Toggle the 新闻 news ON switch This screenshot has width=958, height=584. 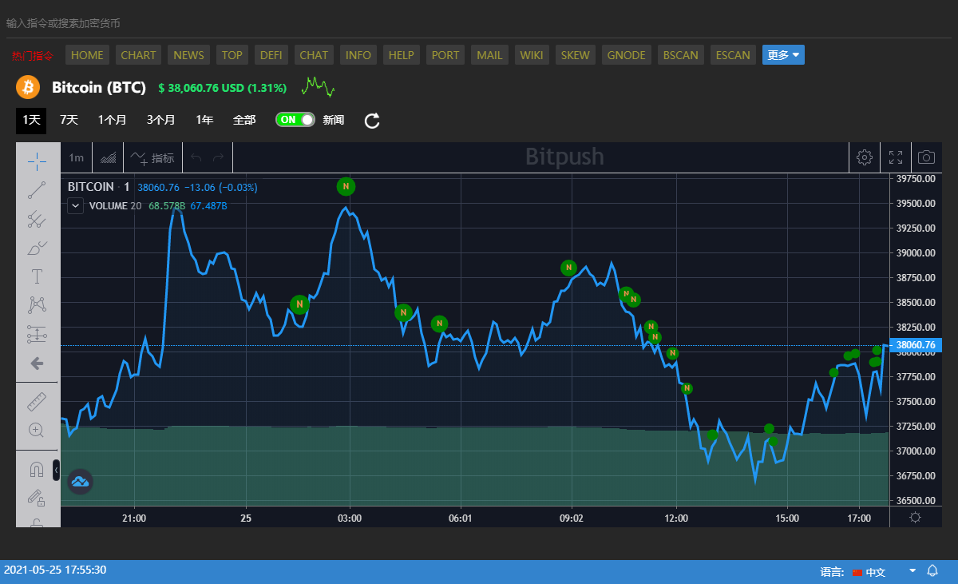point(295,120)
